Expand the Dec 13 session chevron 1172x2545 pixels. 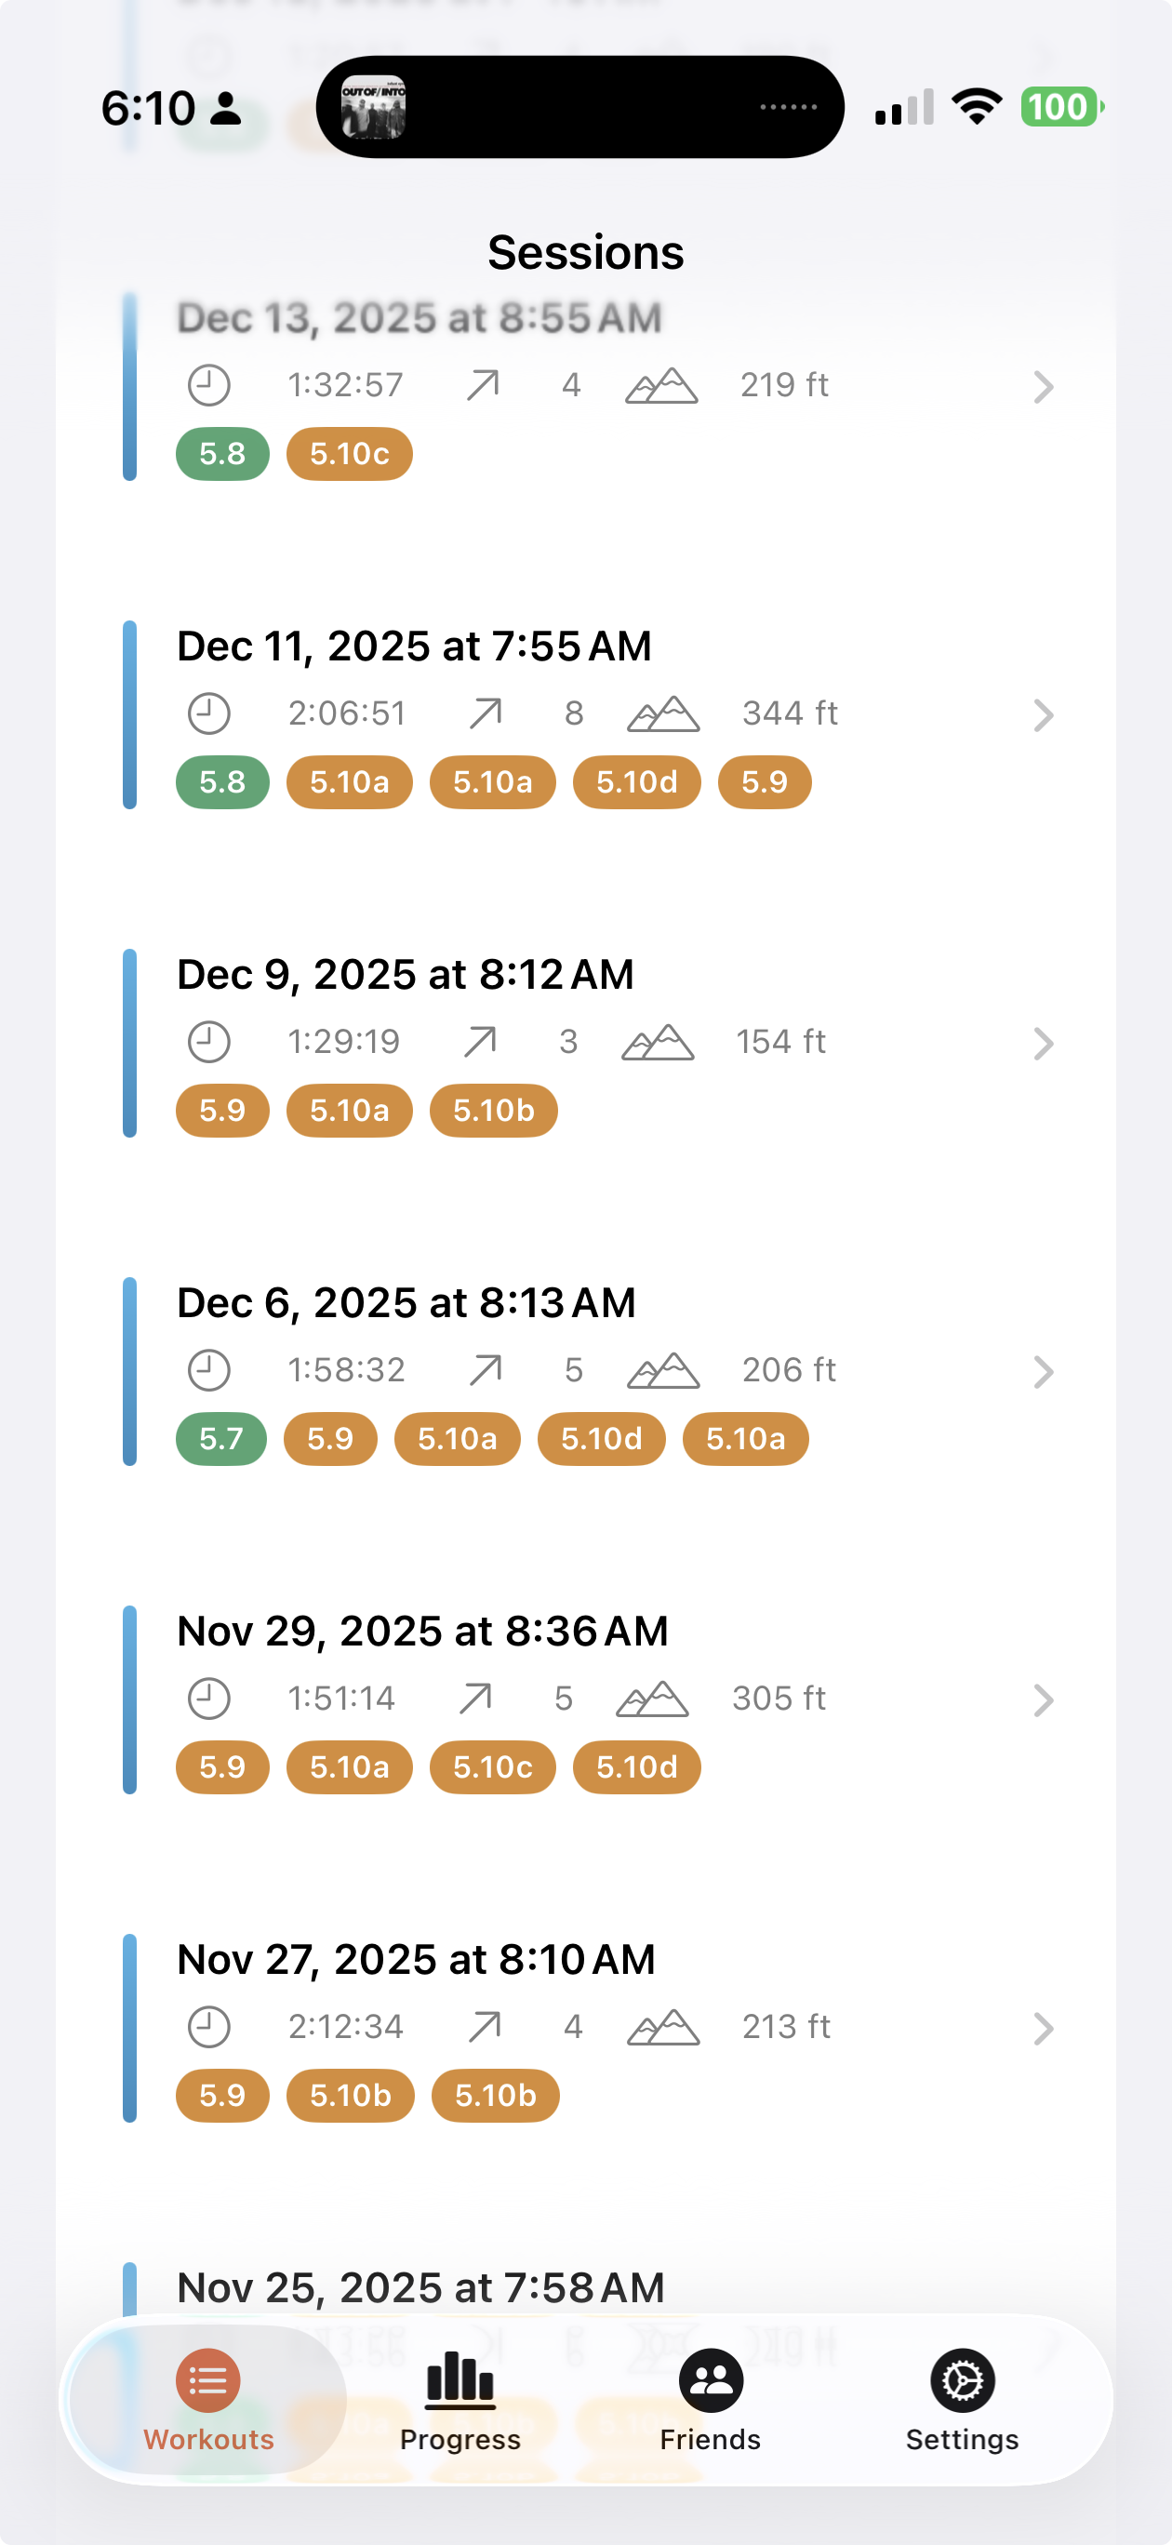1043,386
